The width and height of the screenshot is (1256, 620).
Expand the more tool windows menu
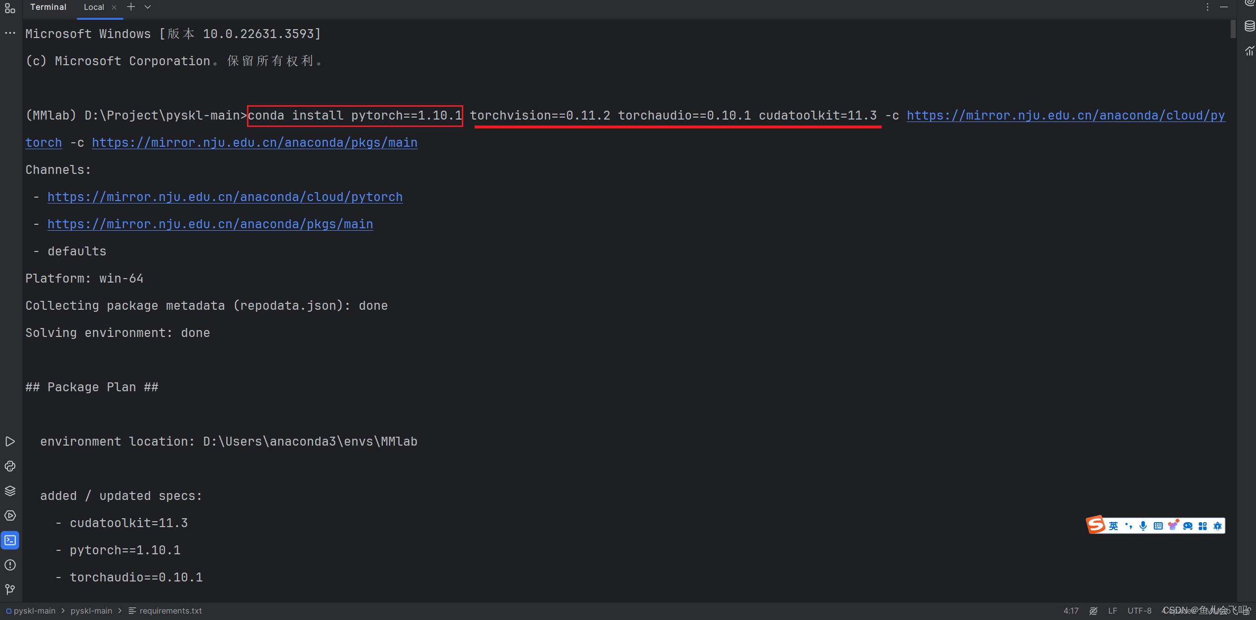pos(10,33)
